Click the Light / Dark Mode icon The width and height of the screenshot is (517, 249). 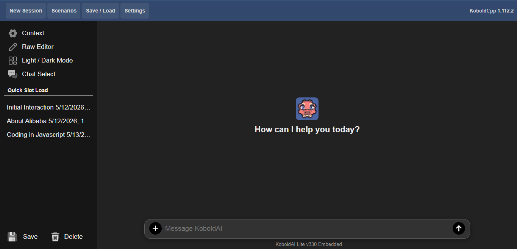13,61
